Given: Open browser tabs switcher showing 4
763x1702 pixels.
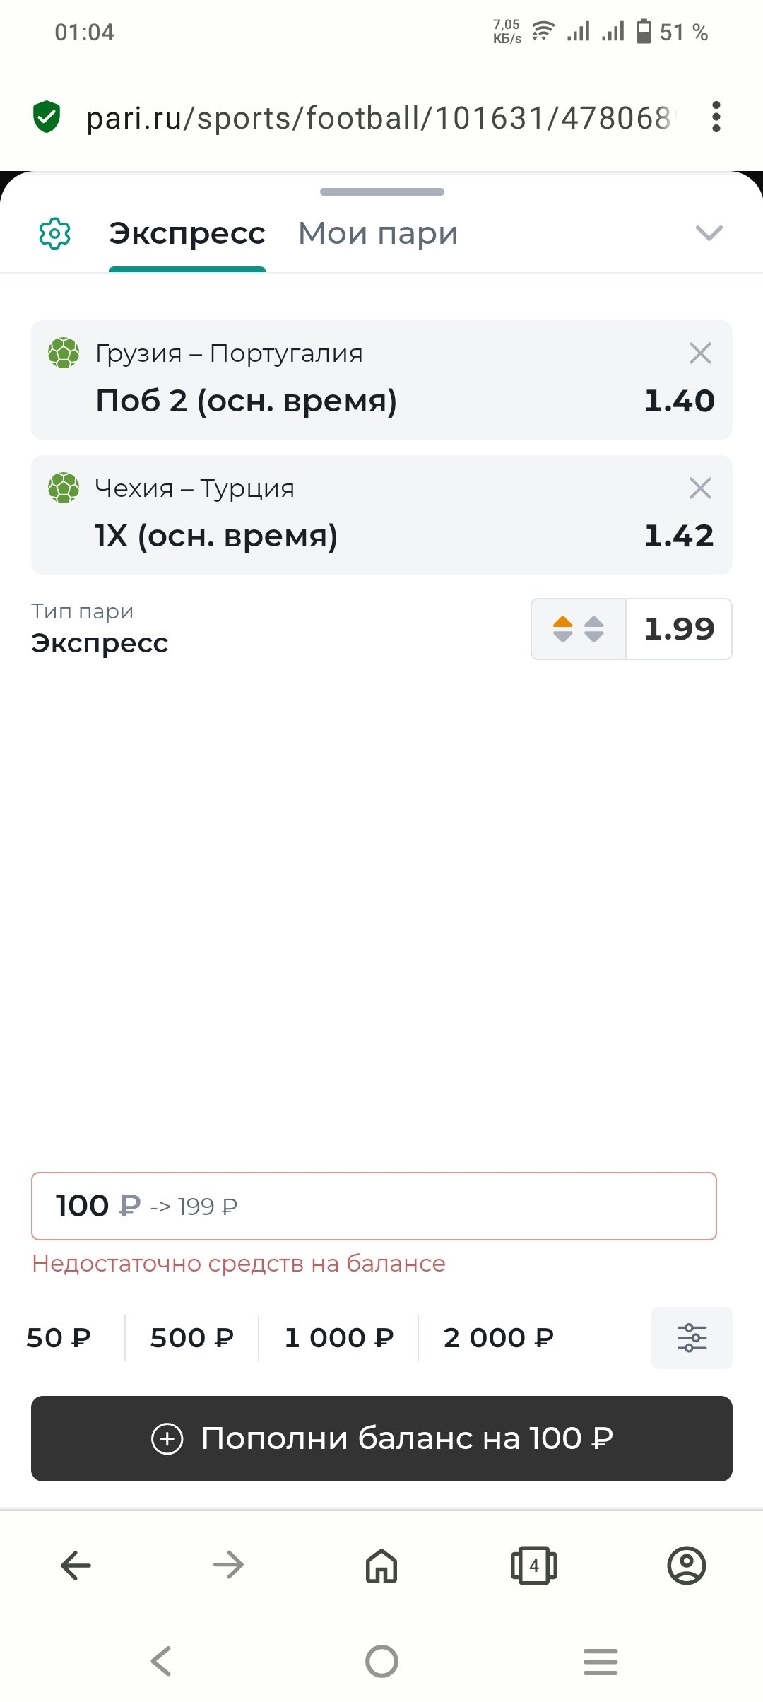Looking at the screenshot, I should [533, 1566].
